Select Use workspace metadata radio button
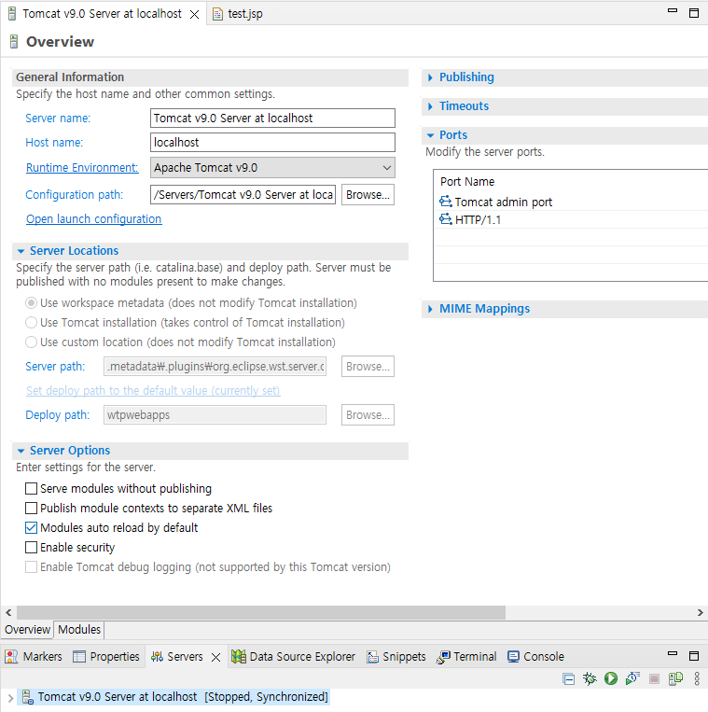This screenshot has height=712, width=708. point(31,303)
